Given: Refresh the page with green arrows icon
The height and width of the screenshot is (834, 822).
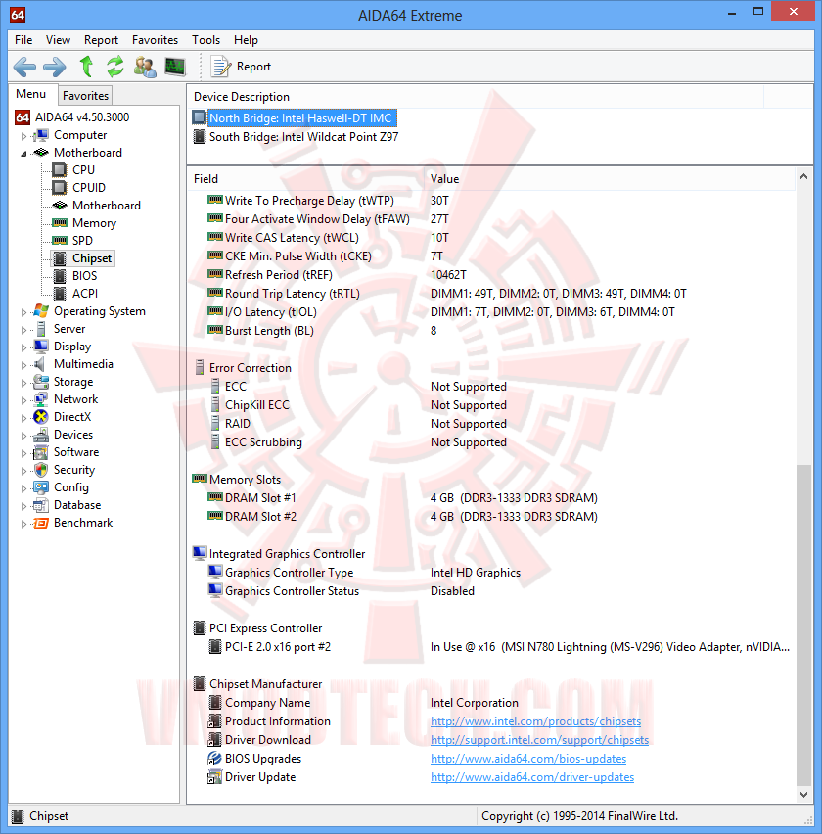Looking at the screenshot, I should [114, 67].
